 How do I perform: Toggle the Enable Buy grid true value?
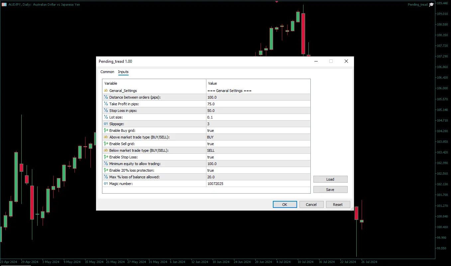point(233,130)
